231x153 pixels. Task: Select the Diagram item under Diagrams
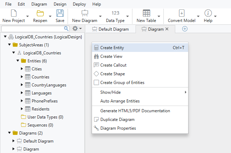point(31,149)
